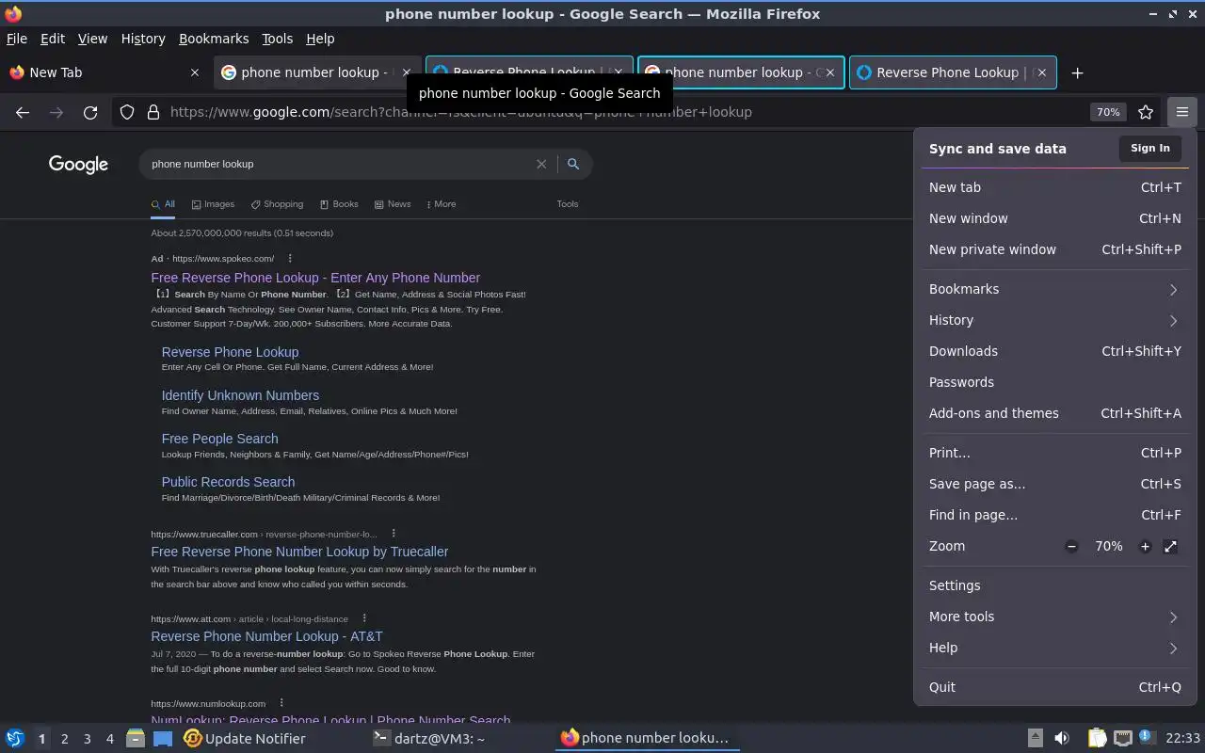The width and height of the screenshot is (1205, 753).
Task: Switch to the Shopping search tab
Action: click(277, 204)
